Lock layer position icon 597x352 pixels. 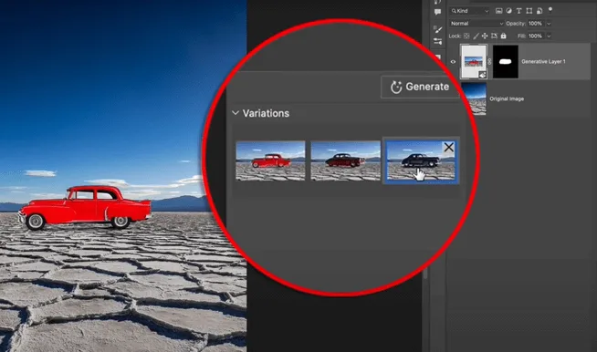(485, 36)
